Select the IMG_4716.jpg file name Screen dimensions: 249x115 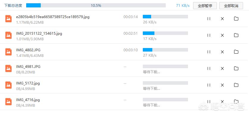(x=28, y=100)
